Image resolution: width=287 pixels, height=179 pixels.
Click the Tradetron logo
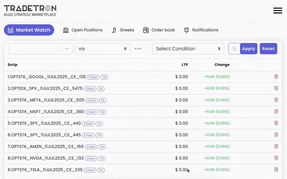[x=30, y=11]
